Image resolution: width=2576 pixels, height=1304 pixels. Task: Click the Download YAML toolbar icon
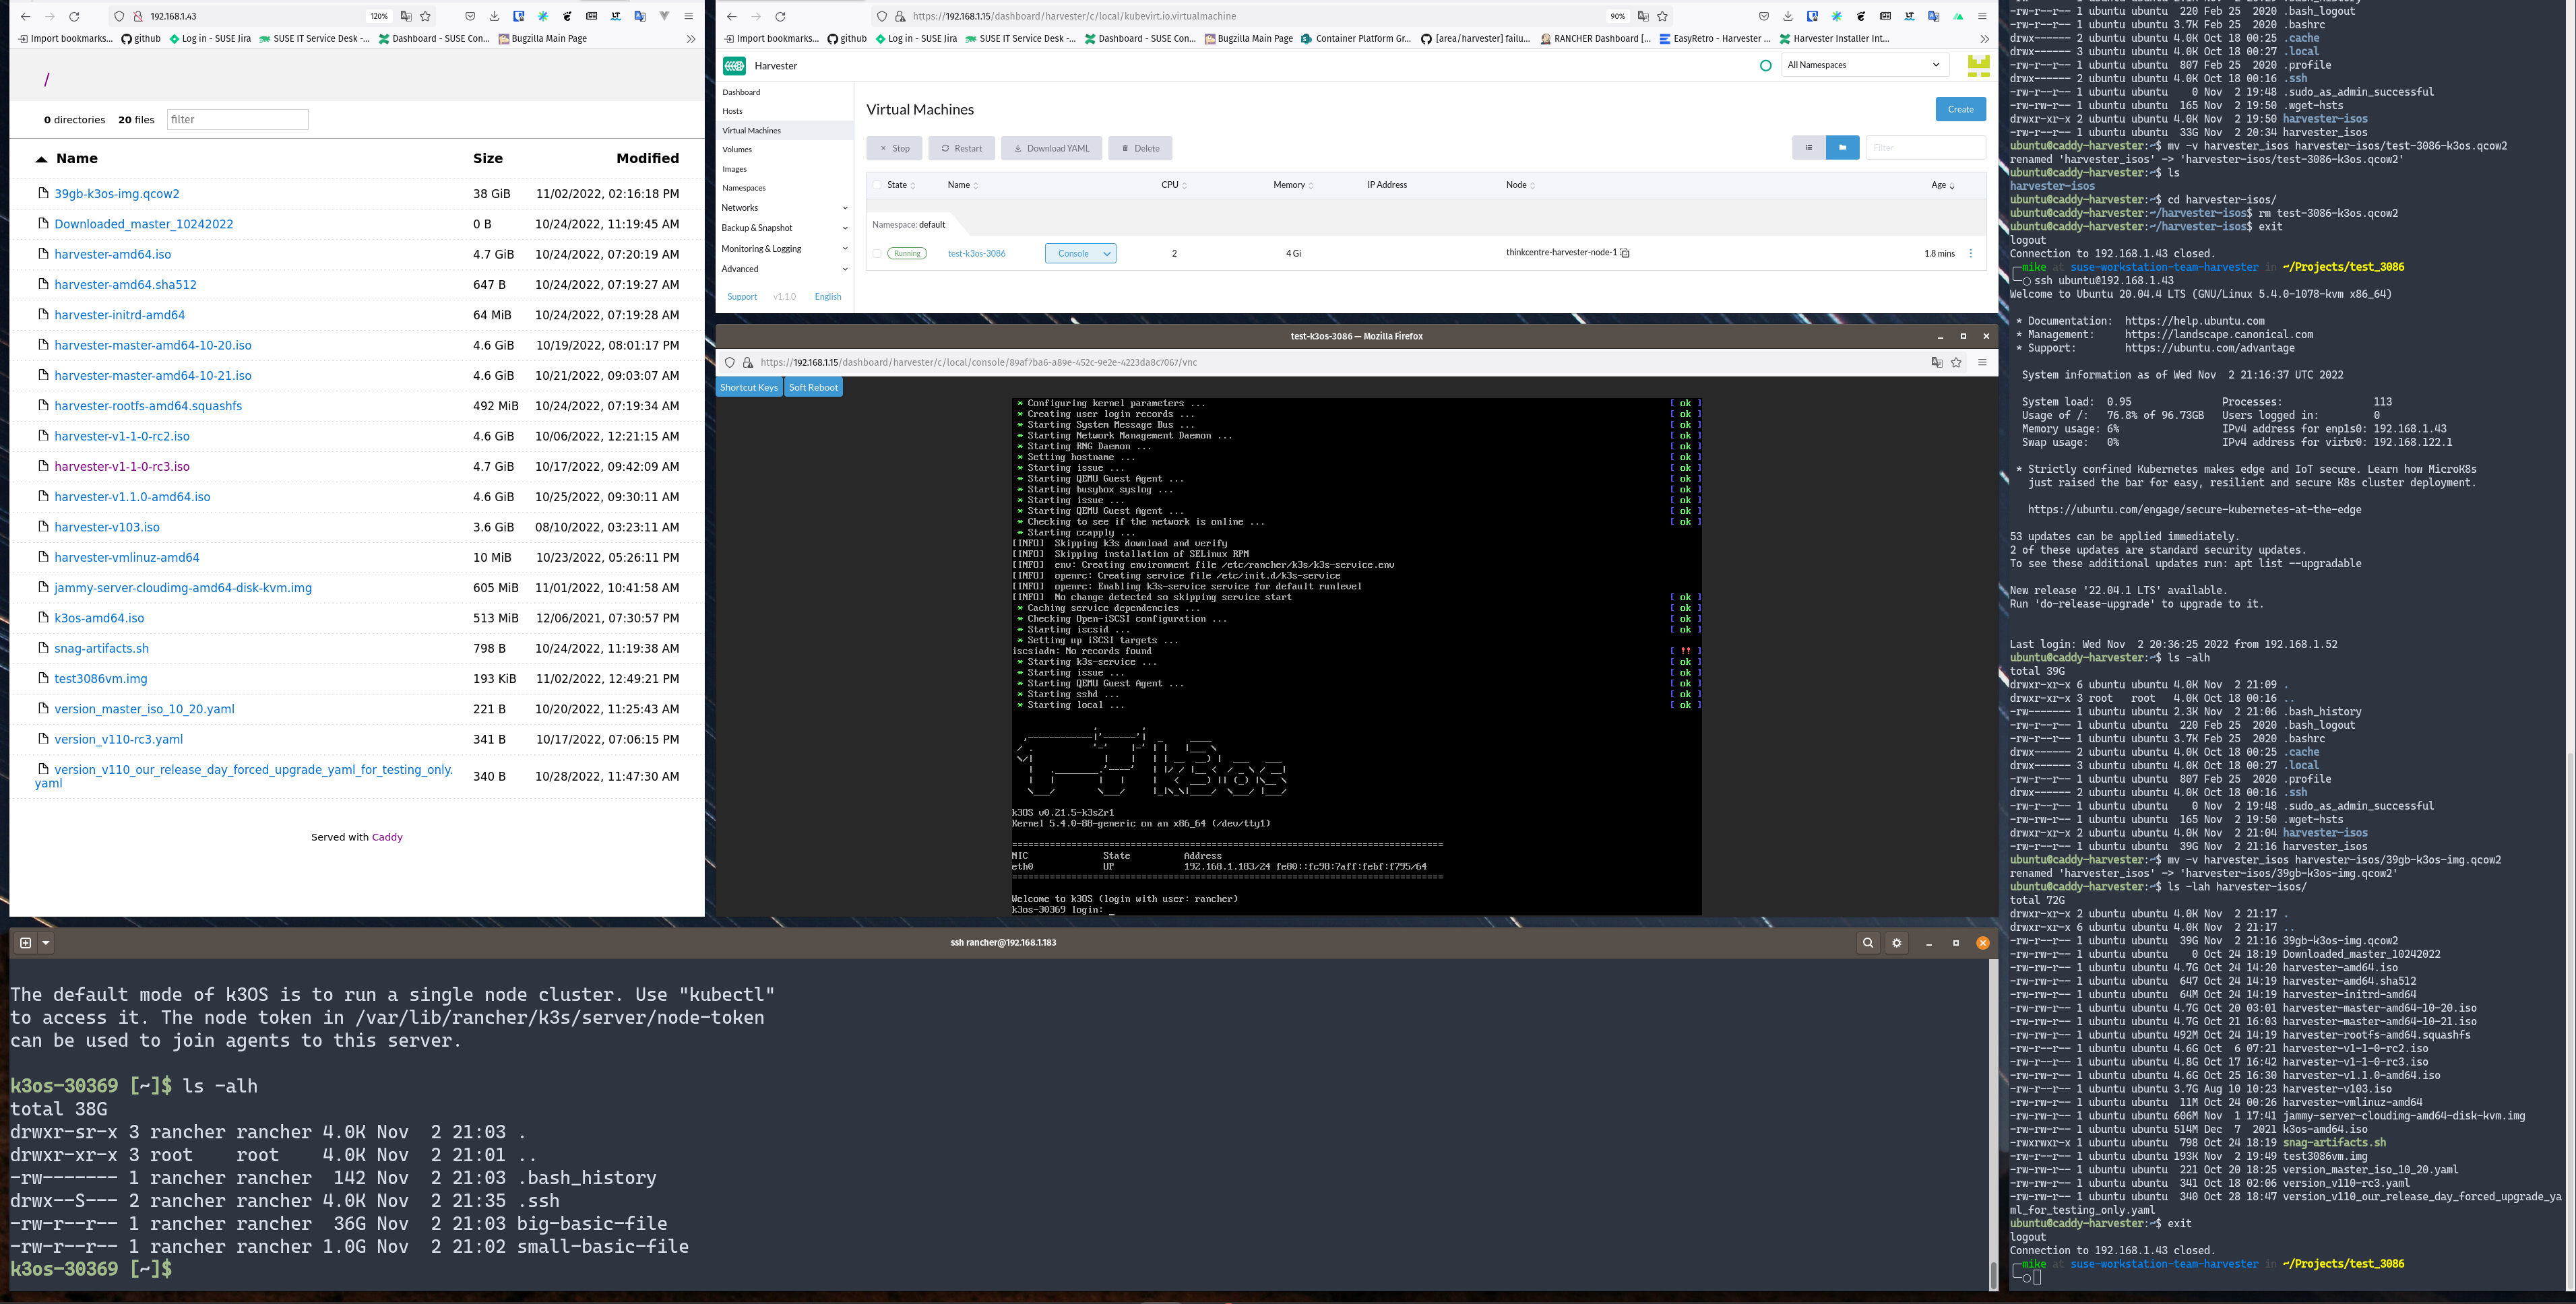point(1051,148)
